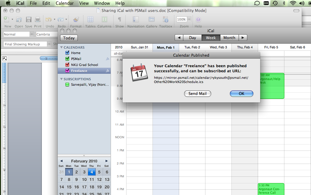Uncheck the NKU Grad School calendar checkbox
Viewport: 311px width, 195px height.
tap(67, 65)
